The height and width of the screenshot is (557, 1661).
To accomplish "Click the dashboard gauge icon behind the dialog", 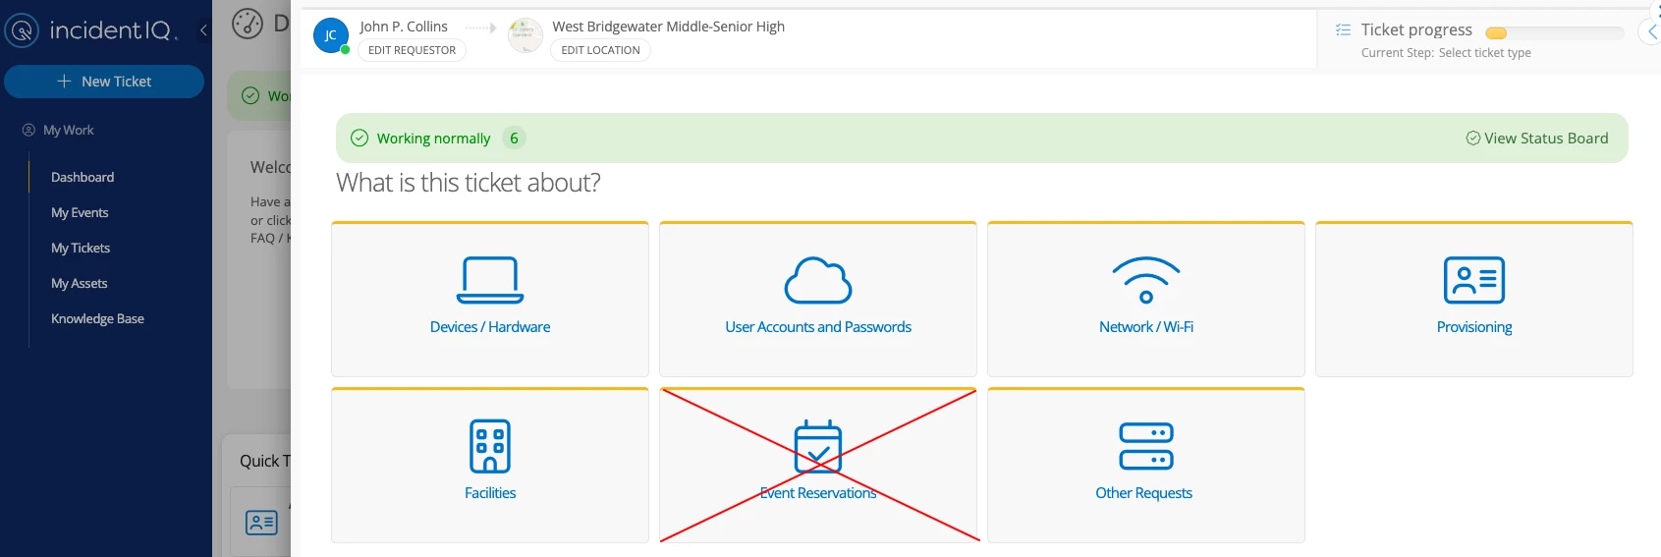I will pyautogui.click(x=248, y=24).
